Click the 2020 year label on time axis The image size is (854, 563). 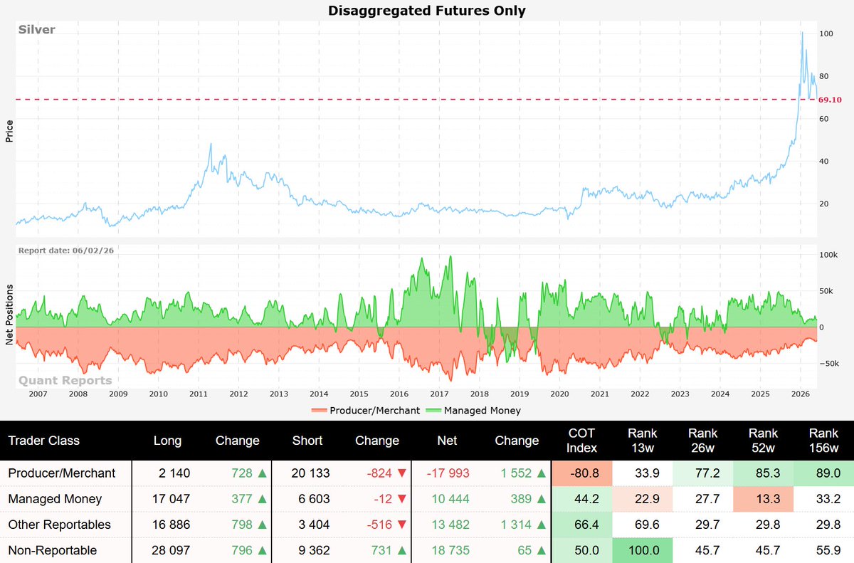pyautogui.click(x=559, y=394)
